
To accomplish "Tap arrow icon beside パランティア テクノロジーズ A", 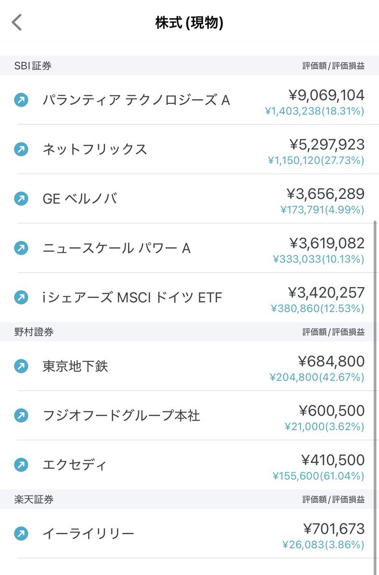I will 21,100.
